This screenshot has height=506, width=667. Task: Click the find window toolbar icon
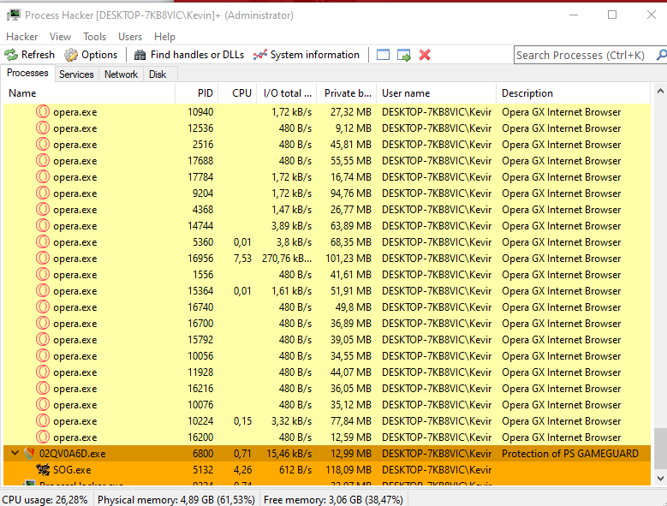coord(383,55)
